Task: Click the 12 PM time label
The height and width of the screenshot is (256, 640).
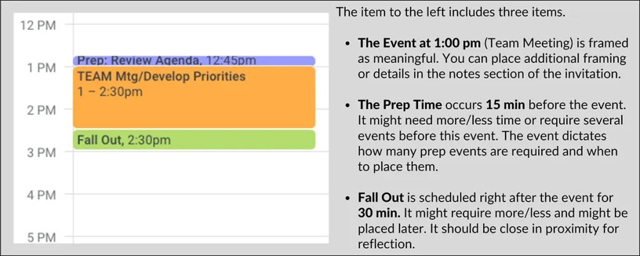Action: click(x=38, y=25)
